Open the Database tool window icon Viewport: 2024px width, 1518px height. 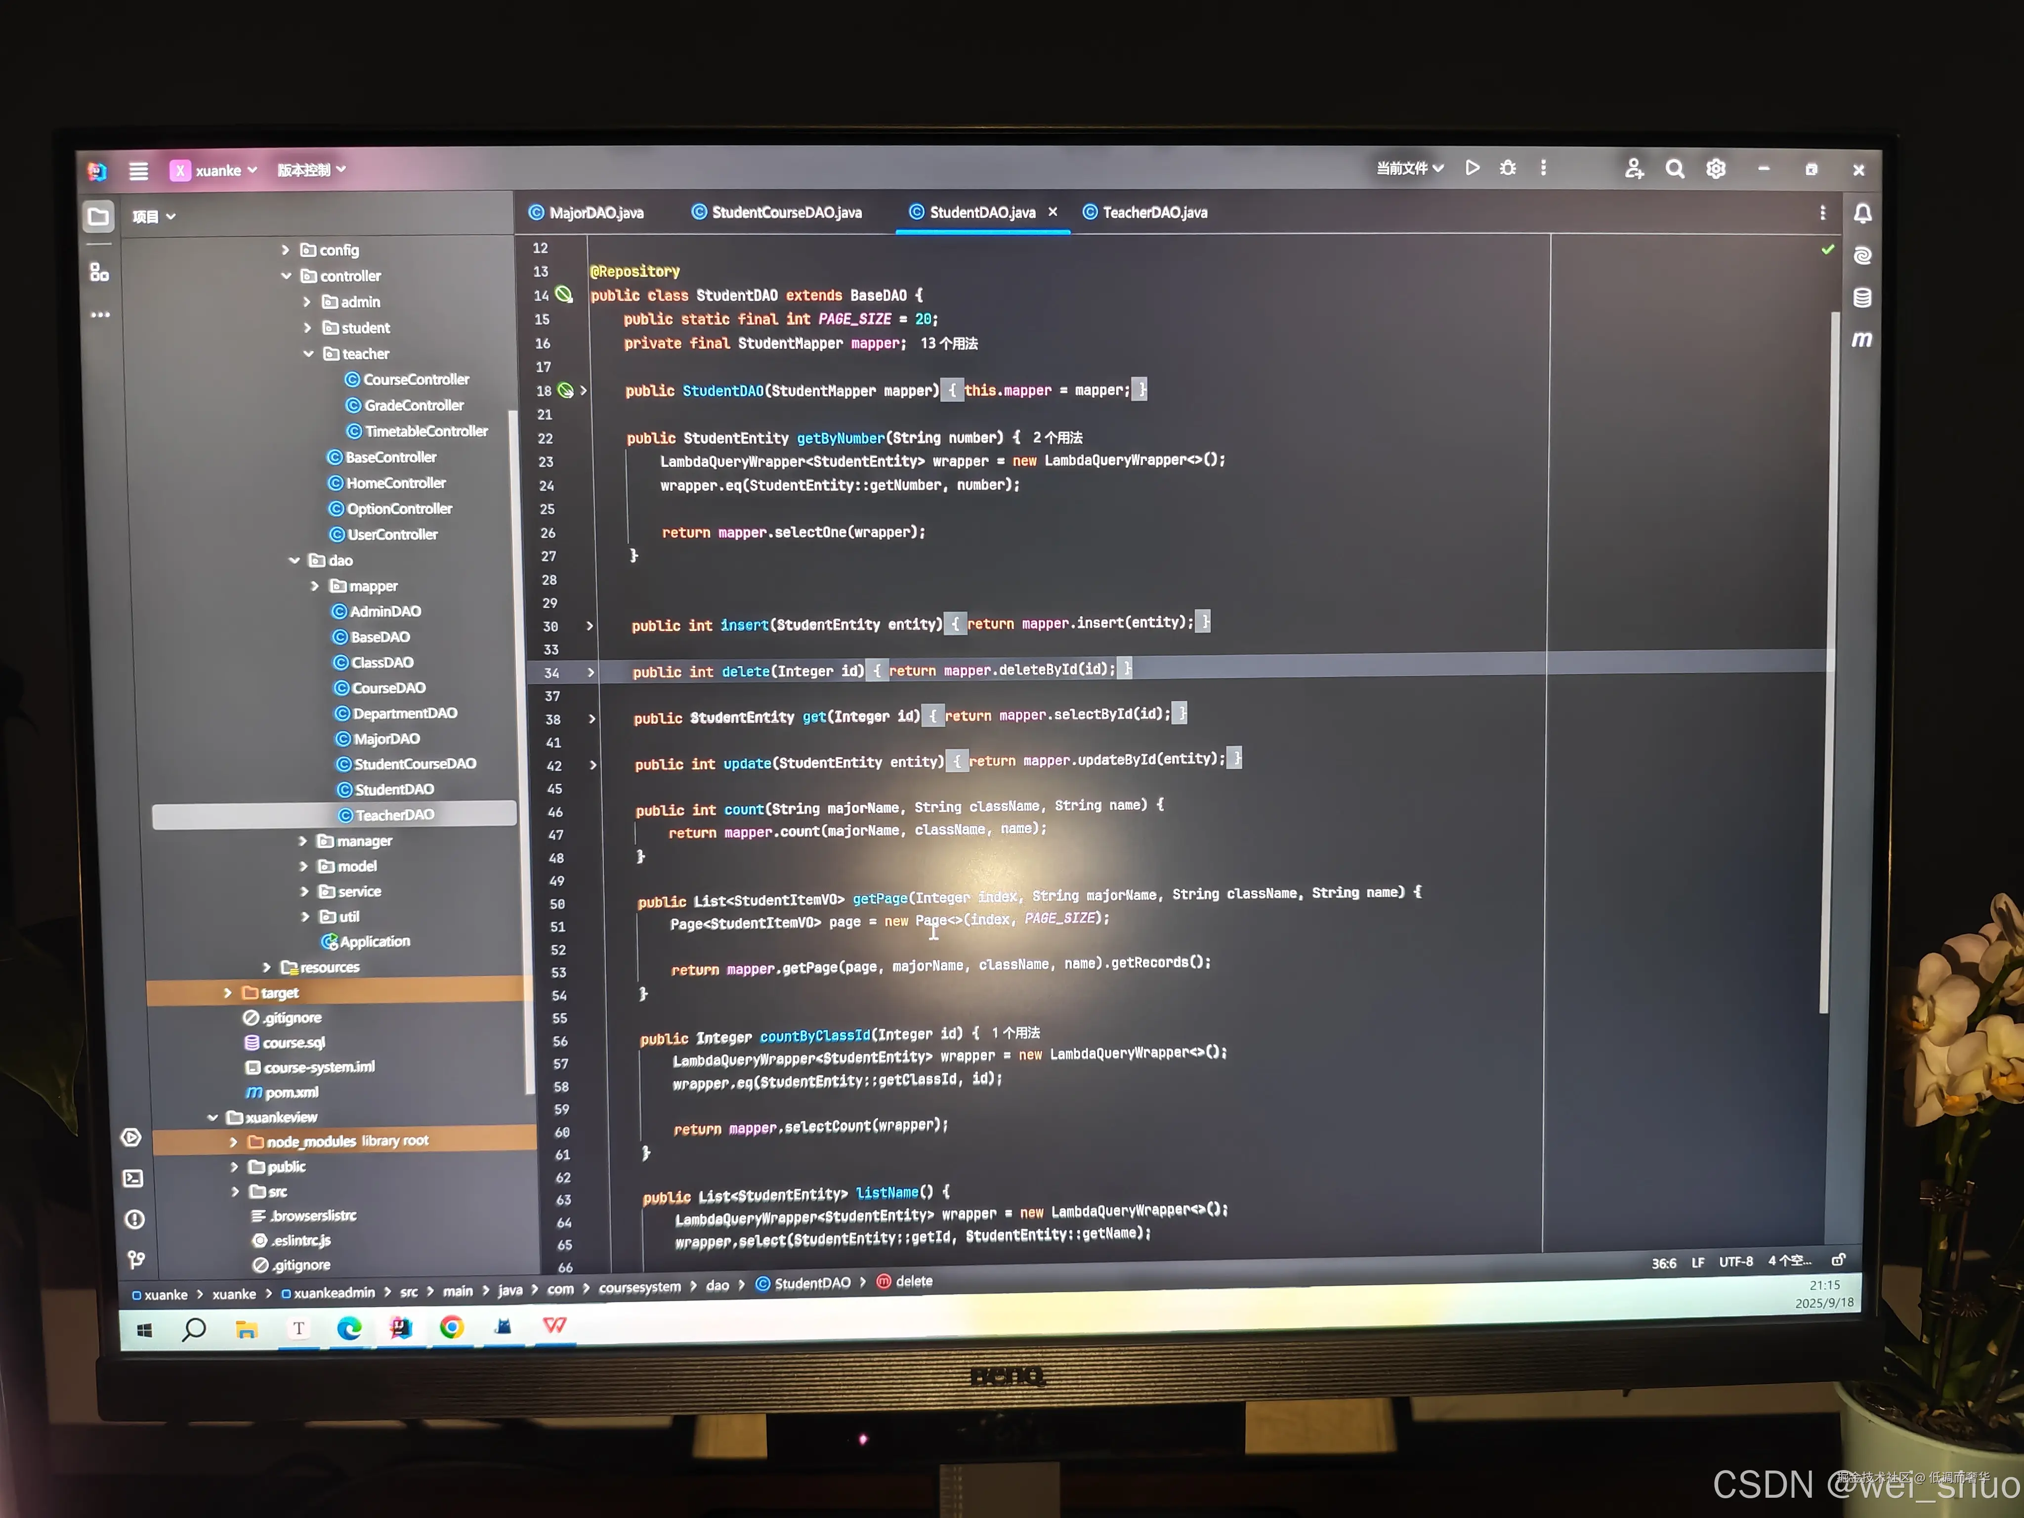pos(1861,297)
